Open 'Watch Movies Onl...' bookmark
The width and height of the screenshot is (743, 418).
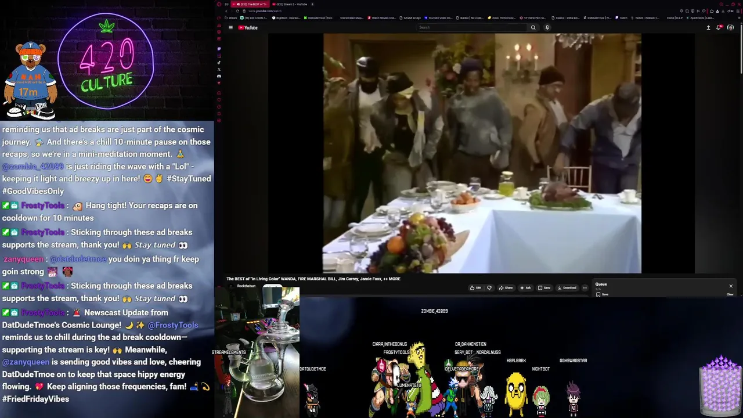pos(381,18)
